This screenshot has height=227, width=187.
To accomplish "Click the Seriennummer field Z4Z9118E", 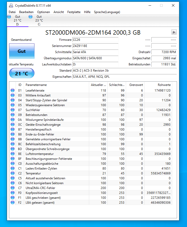I will (95, 46).
